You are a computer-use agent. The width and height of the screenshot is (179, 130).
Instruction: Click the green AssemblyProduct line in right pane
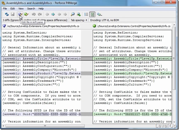point(132,73)
